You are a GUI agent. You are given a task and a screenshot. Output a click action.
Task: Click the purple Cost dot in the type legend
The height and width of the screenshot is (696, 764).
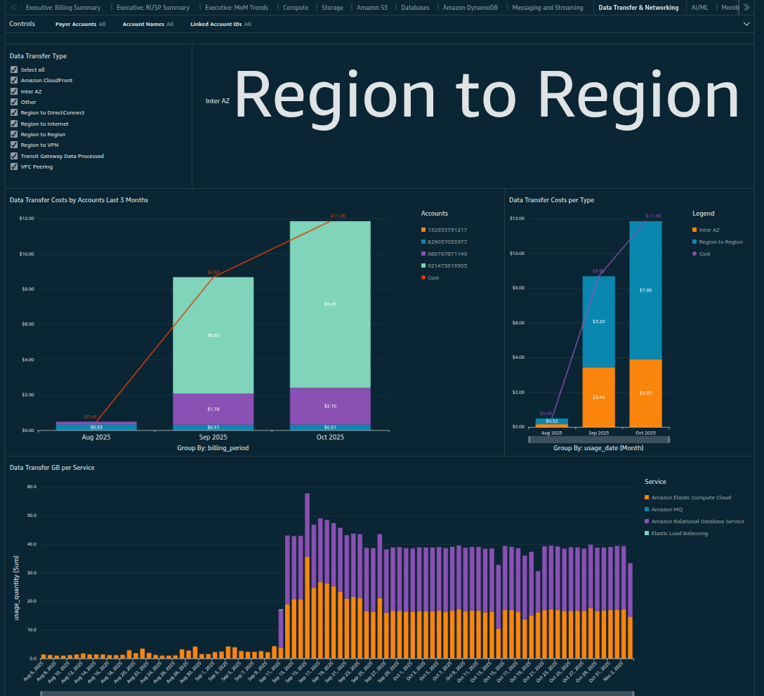pos(694,254)
